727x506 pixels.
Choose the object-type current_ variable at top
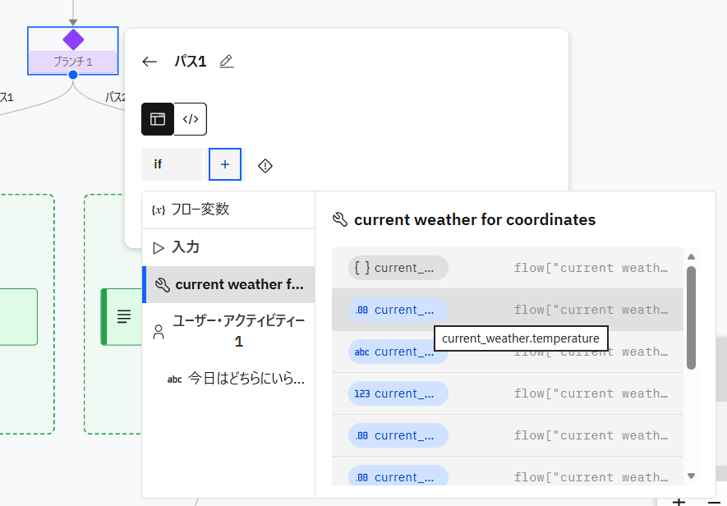pos(398,268)
